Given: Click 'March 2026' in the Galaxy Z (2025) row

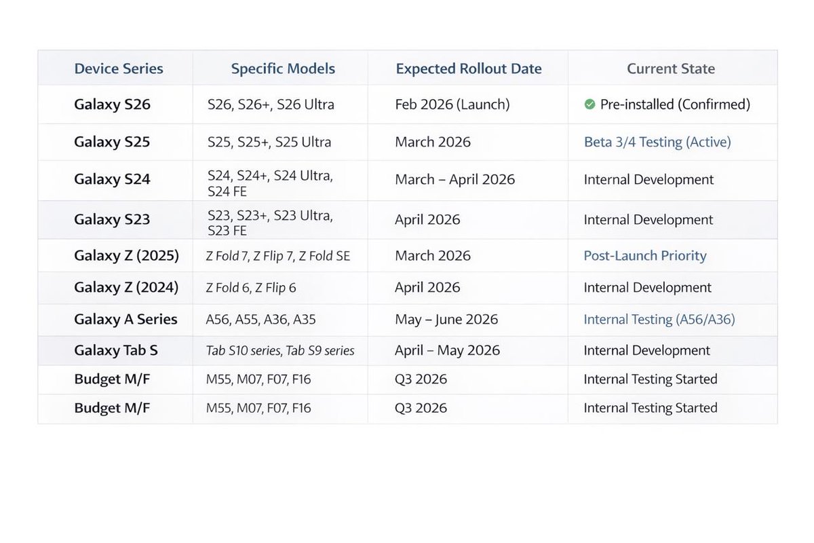Looking at the screenshot, I should [x=433, y=256].
